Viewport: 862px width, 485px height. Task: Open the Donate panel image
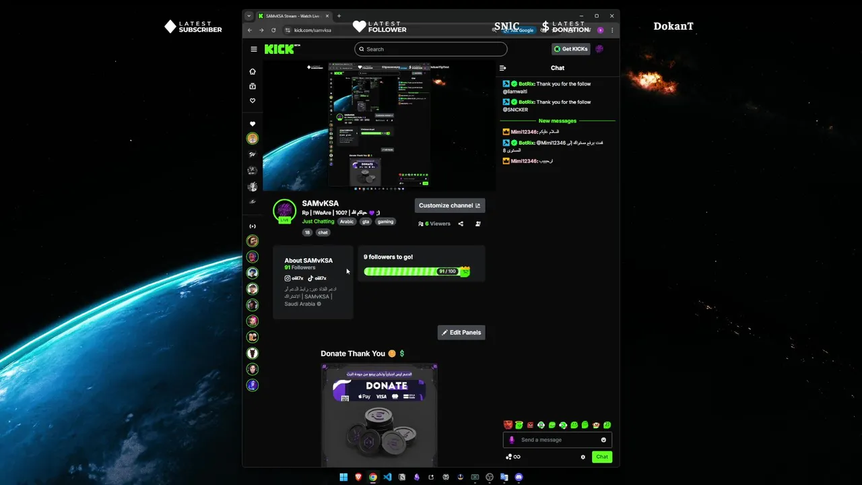coord(380,415)
